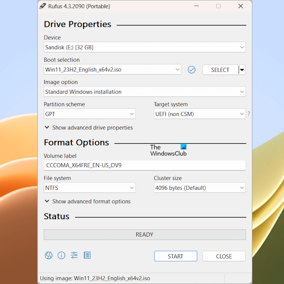Click the Target system help question mark
Viewport: 284px width, 284px height.
tap(249, 114)
